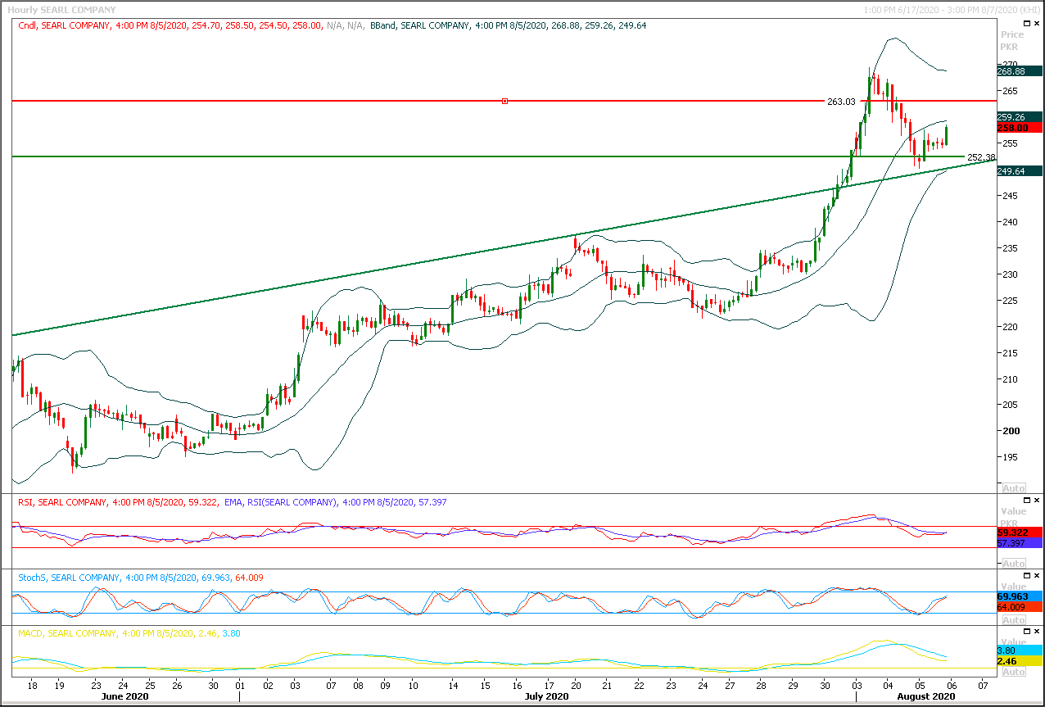
Task: Close the price candlestick pane
Action: [1036, 25]
